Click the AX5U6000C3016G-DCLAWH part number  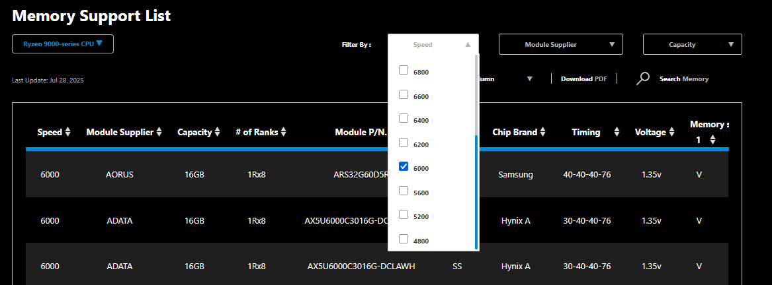[361, 267]
